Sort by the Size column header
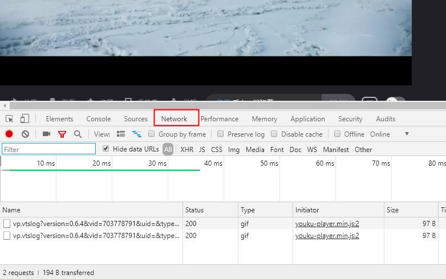 pos(411,210)
